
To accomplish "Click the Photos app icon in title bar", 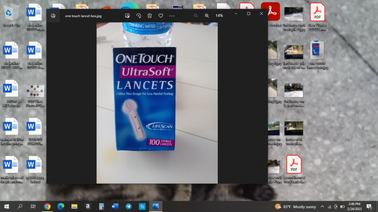I will click(53, 16).
